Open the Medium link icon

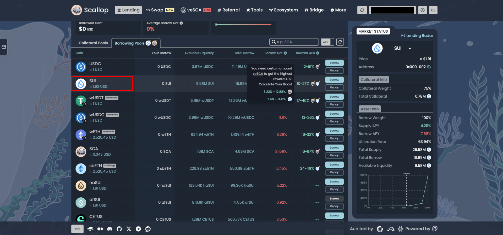tap(100, 229)
